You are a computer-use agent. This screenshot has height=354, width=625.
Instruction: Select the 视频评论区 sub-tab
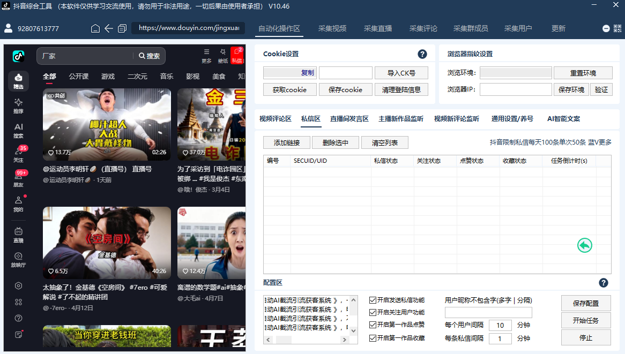(x=276, y=119)
